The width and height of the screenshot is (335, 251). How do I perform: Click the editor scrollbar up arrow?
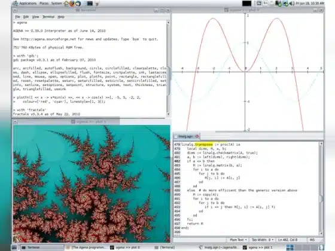(x=321, y=144)
